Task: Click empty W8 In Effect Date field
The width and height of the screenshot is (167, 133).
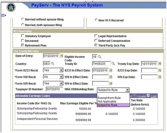Action: coord(100,77)
